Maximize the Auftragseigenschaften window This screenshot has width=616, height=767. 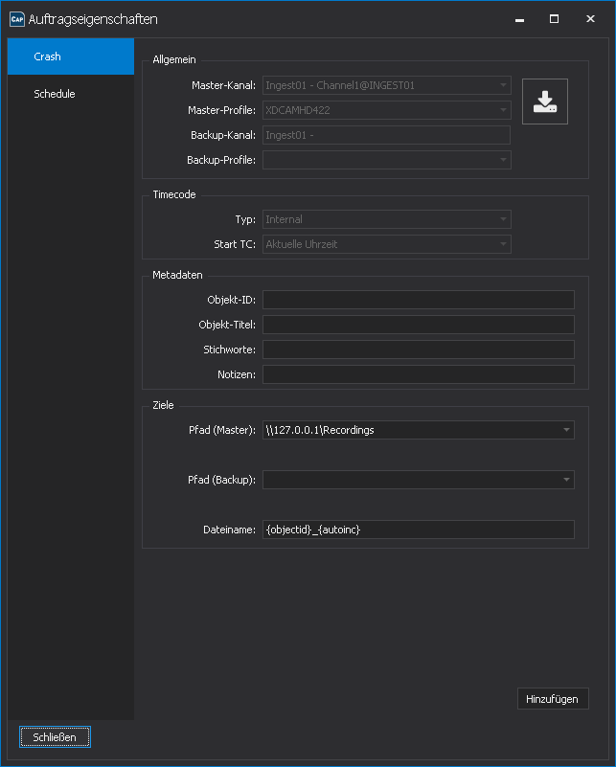pos(554,19)
